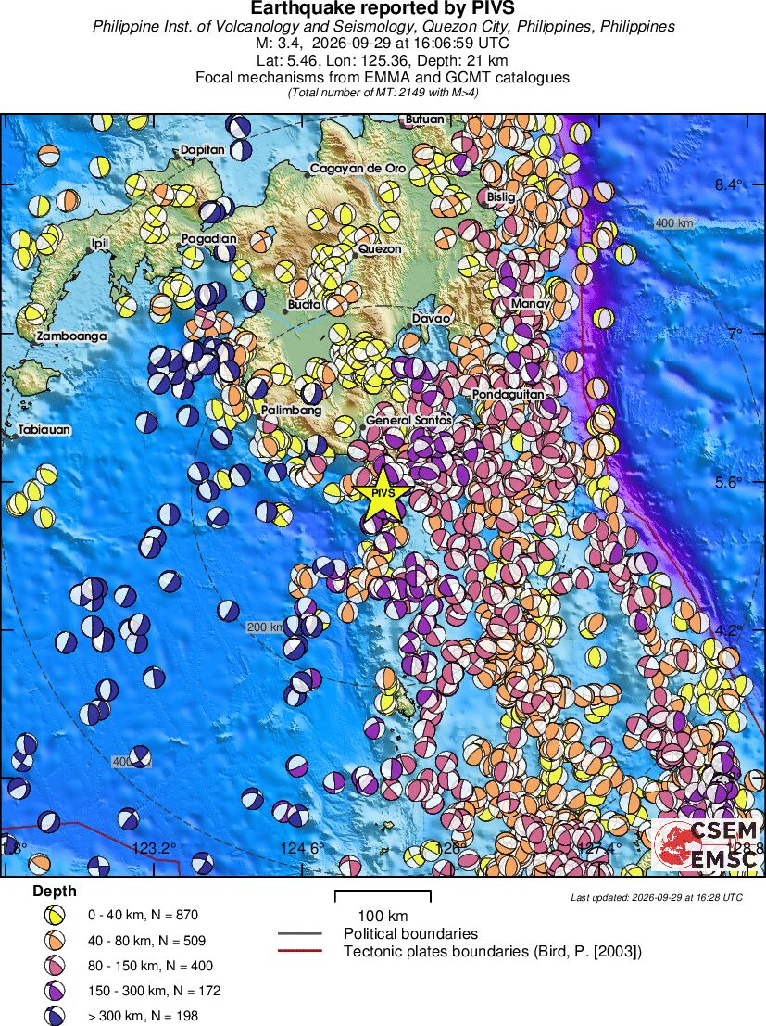Image resolution: width=766 pixels, height=1026 pixels.
Task: Click the "Manay" place label
Action: tap(530, 304)
